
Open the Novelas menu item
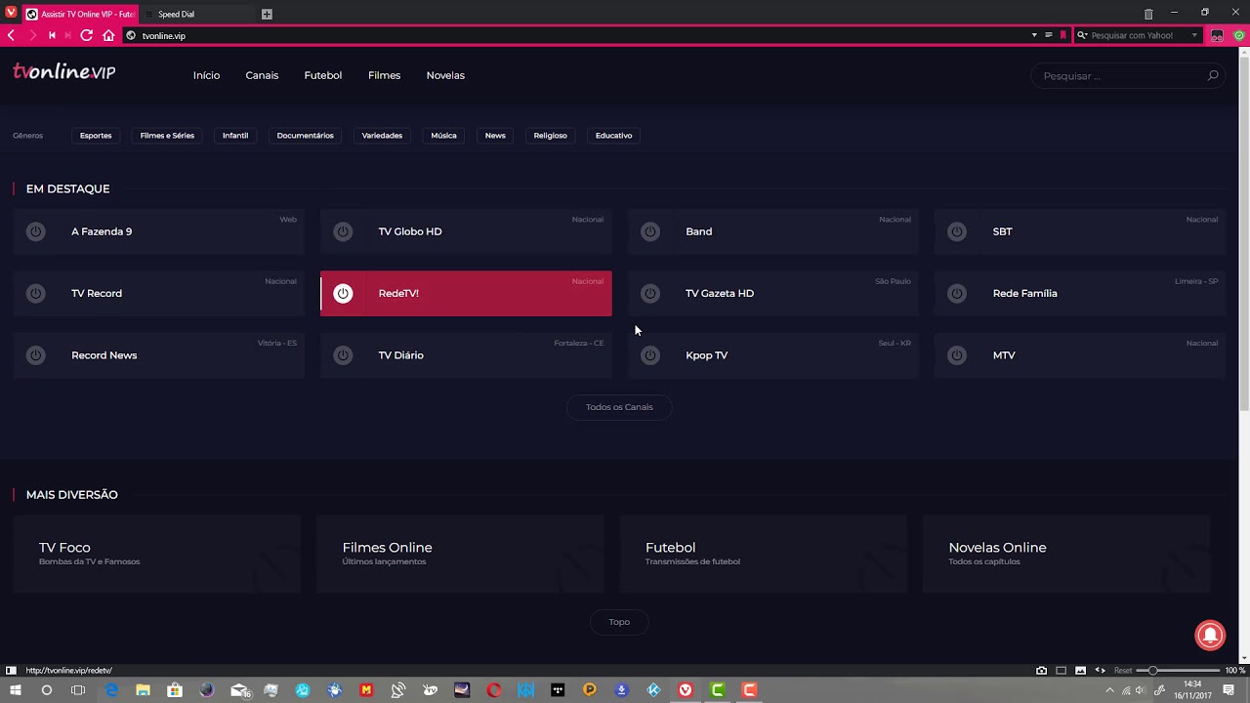[x=445, y=75]
